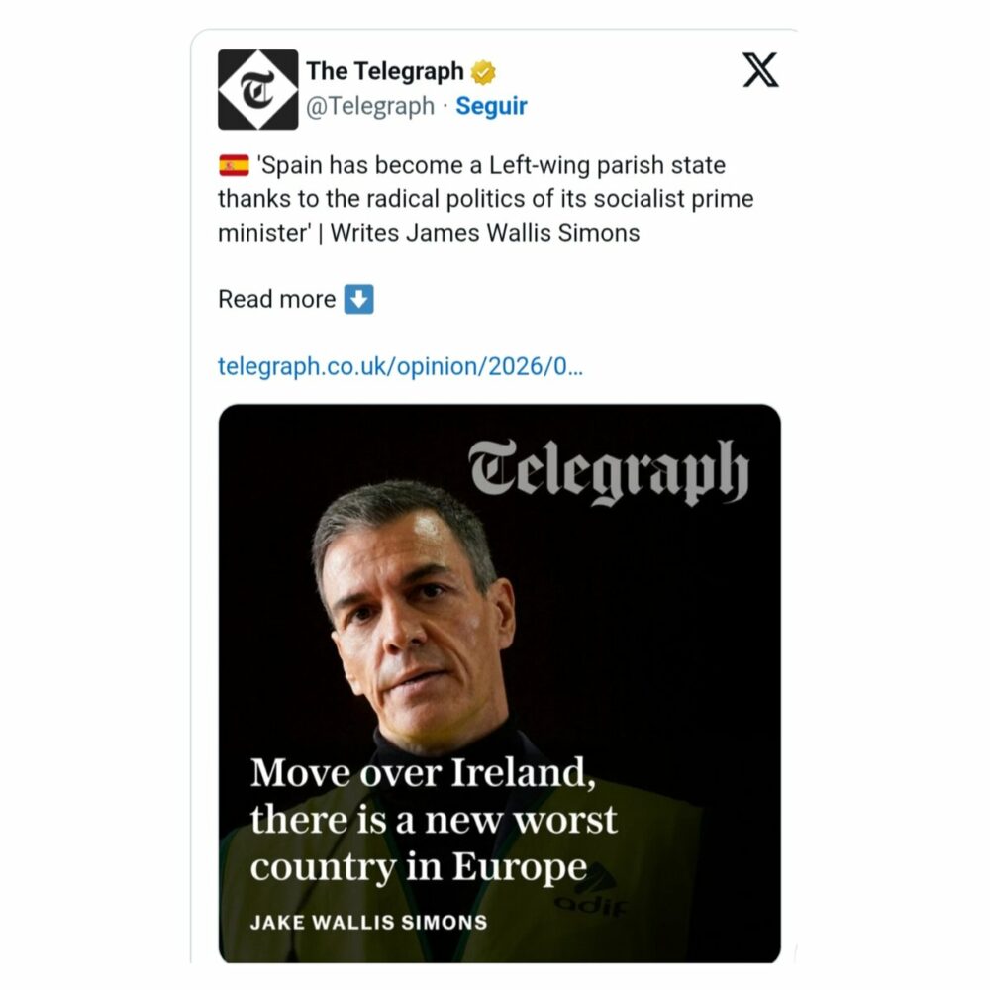Click the 'Read more' text

(x=276, y=299)
